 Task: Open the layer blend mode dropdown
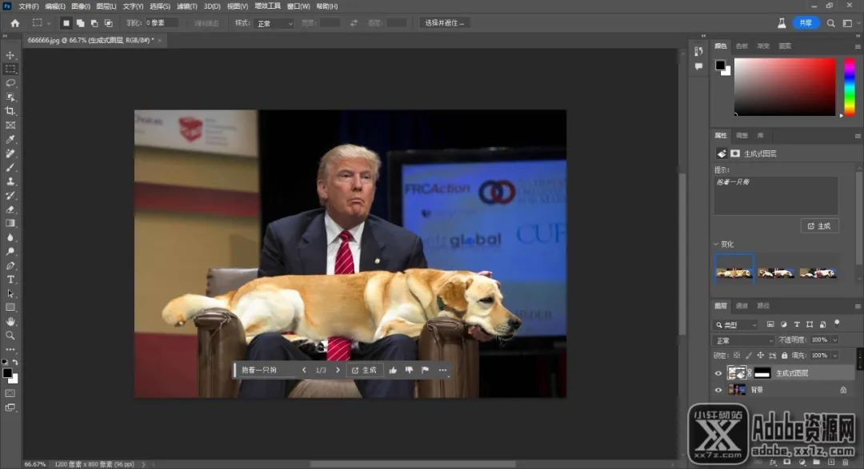coord(743,340)
